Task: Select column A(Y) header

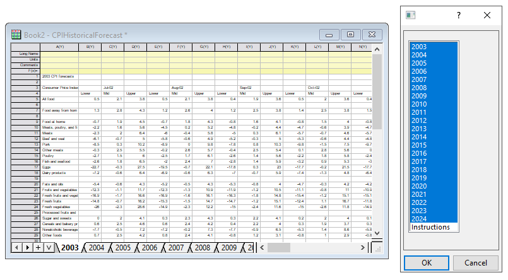Action: coord(59,47)
